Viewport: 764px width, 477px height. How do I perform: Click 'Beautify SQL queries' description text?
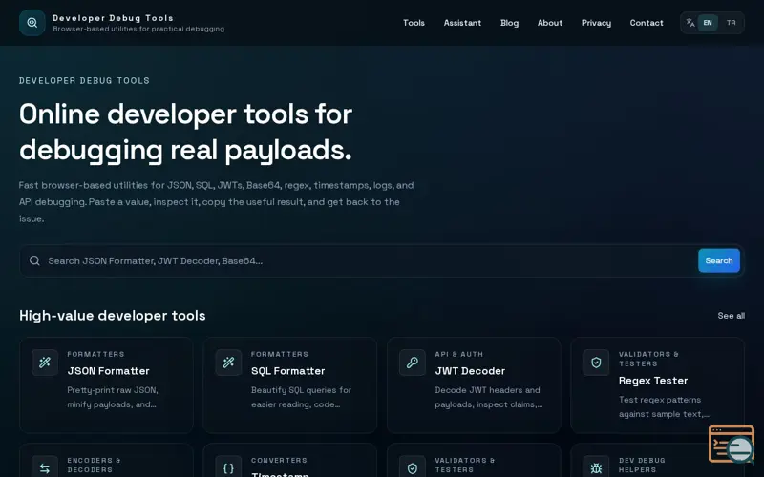(301, 397)
